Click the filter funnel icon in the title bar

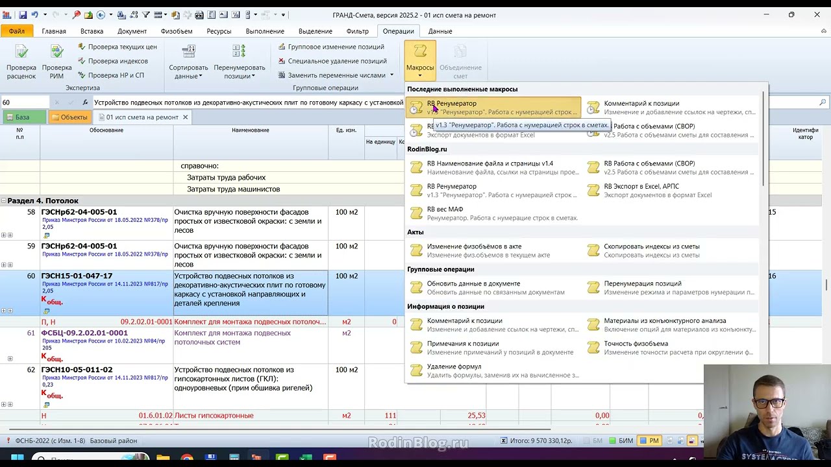[145, 15]
